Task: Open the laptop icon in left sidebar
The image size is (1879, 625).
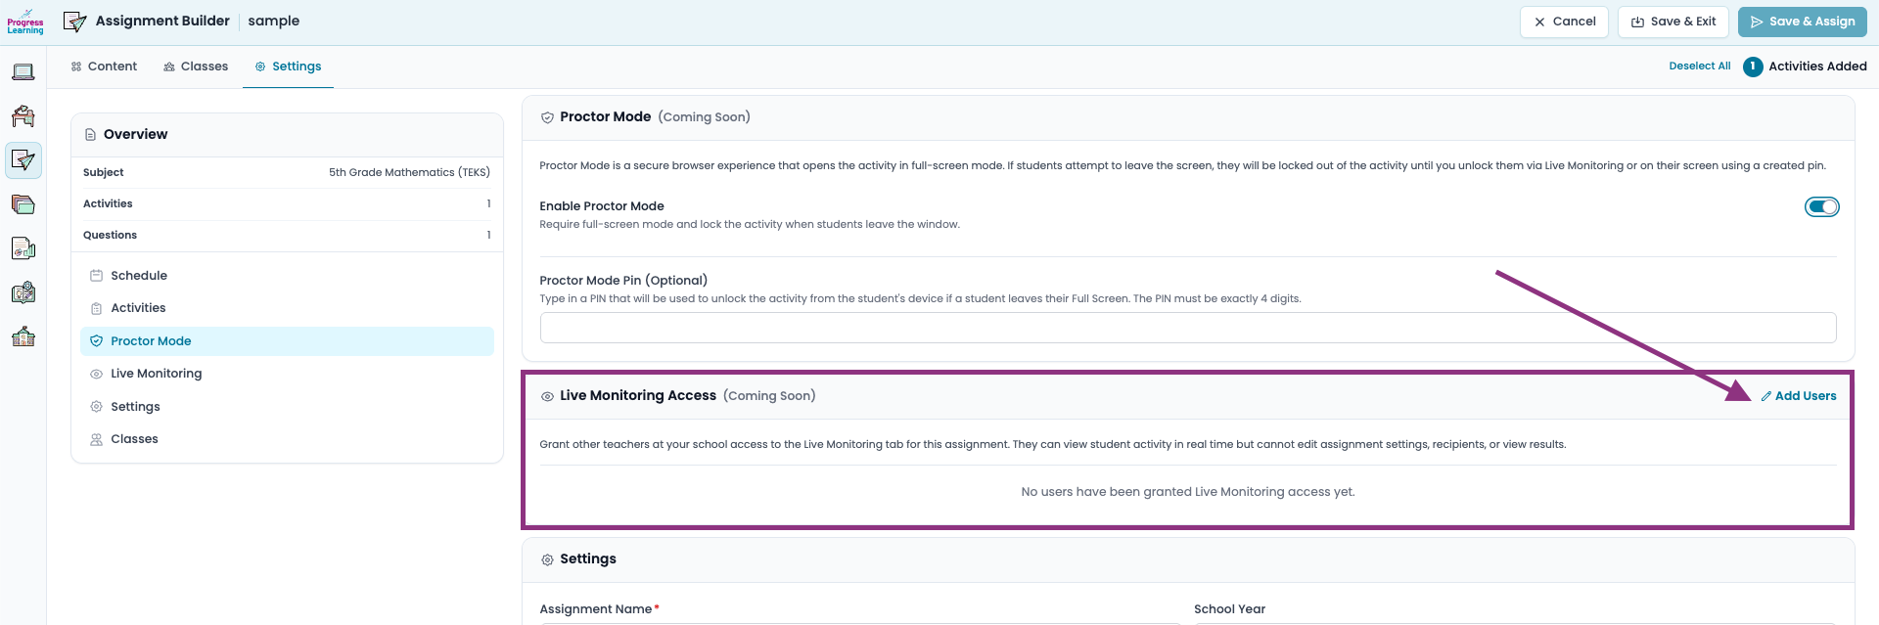Action: [x=23, y=71]
